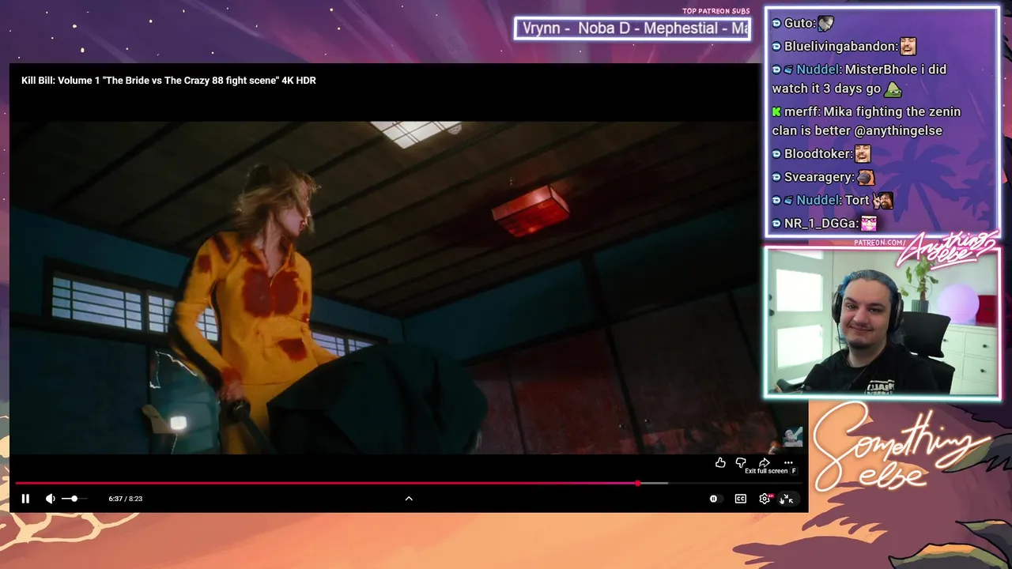Click the emote next to Bloodtoker
Viewport: 1012px width, 569px height.
pos(863,154)
